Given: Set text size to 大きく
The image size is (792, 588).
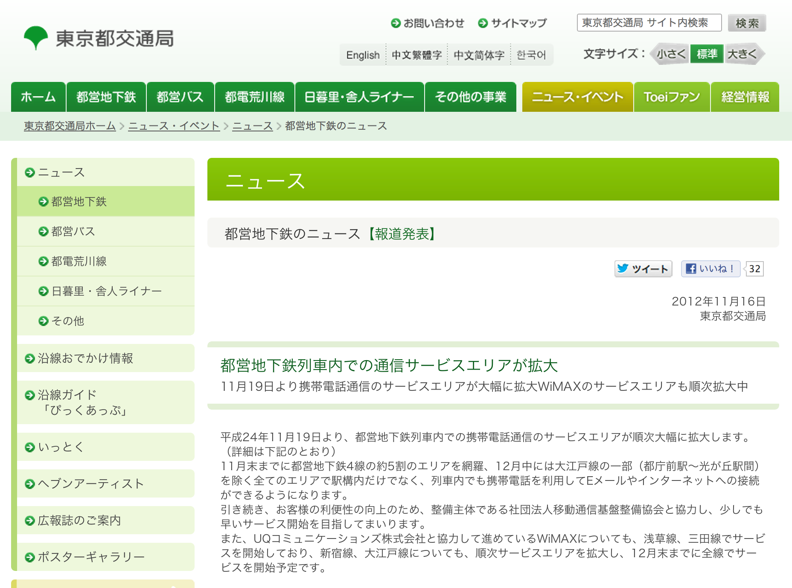Looking at the screenshot, I should (x=745, y=54).
